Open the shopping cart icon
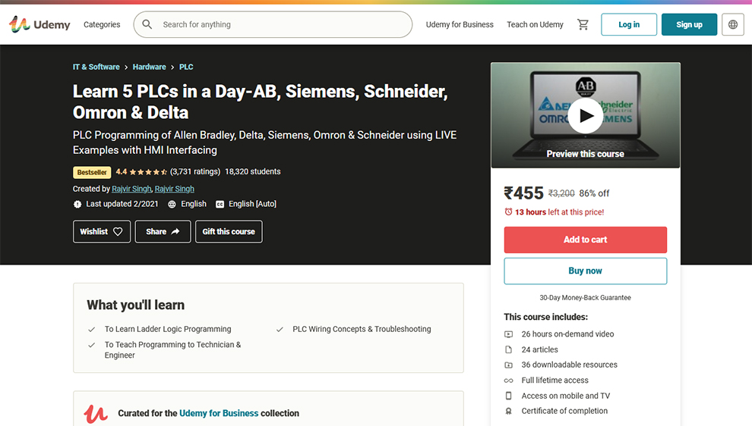The width and height of the screenshot is (752, 426). tap(583, 24)
